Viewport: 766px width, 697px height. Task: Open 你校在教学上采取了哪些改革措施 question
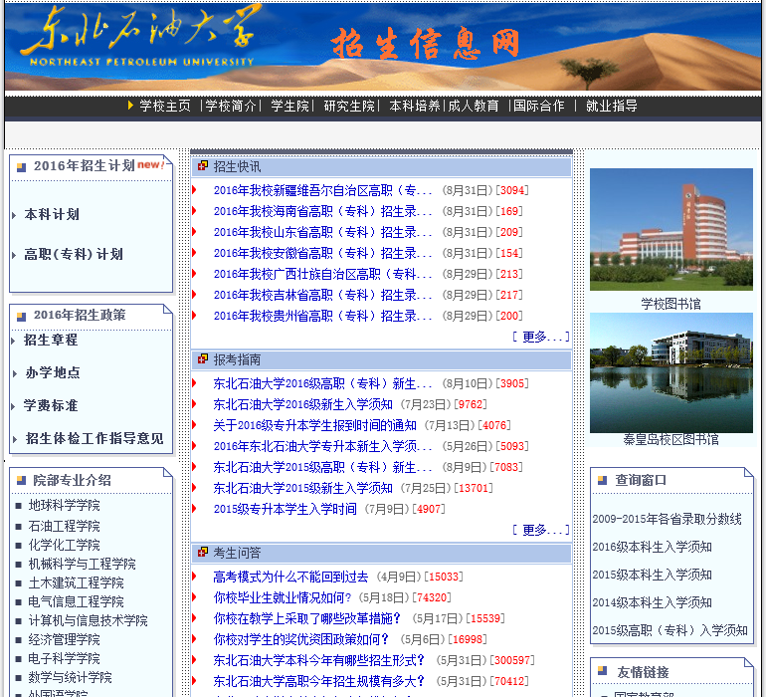pos(306,618)
